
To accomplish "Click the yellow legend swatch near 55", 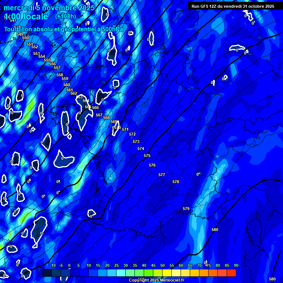I will point(167,273).
